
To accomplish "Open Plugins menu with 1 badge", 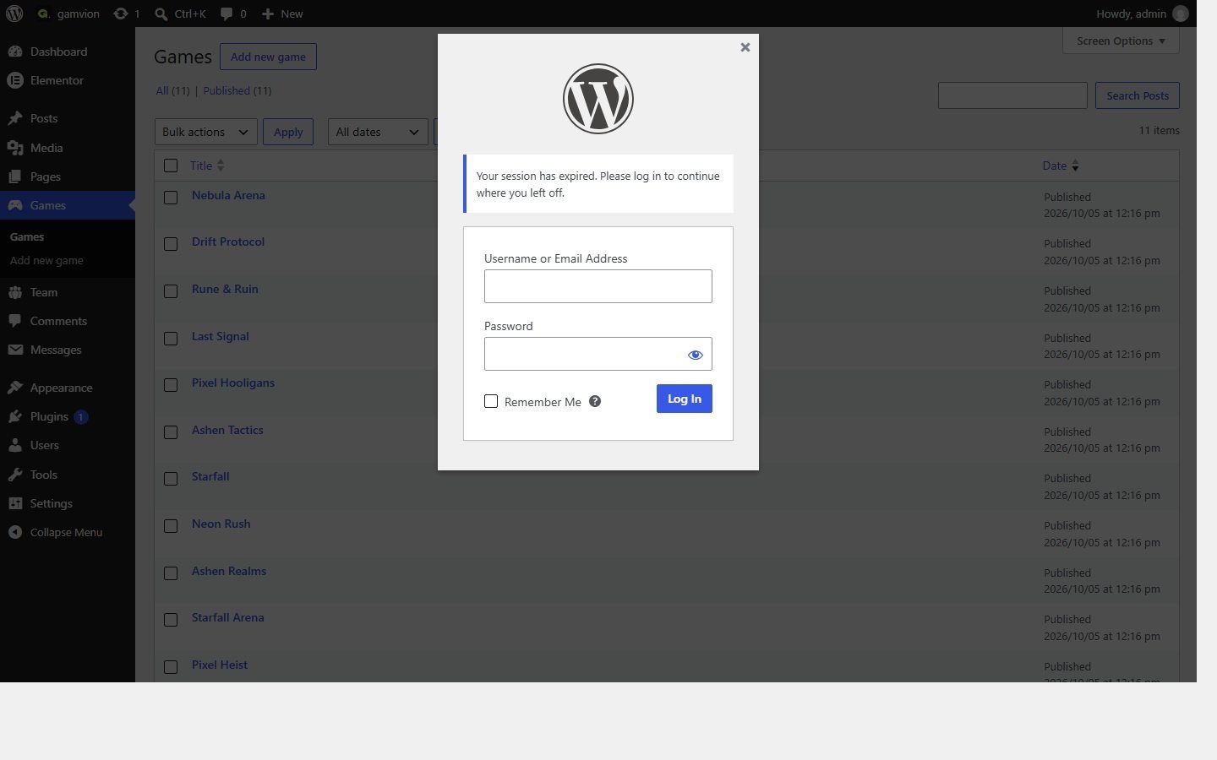I will point(68,416).
